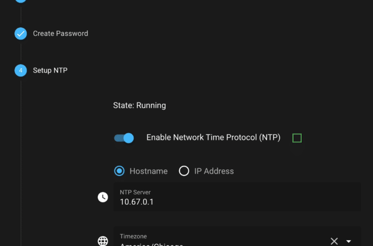Click the Hostname option label text
The width and height of the screenshot is (373, 246).
[x=148, y=171]
